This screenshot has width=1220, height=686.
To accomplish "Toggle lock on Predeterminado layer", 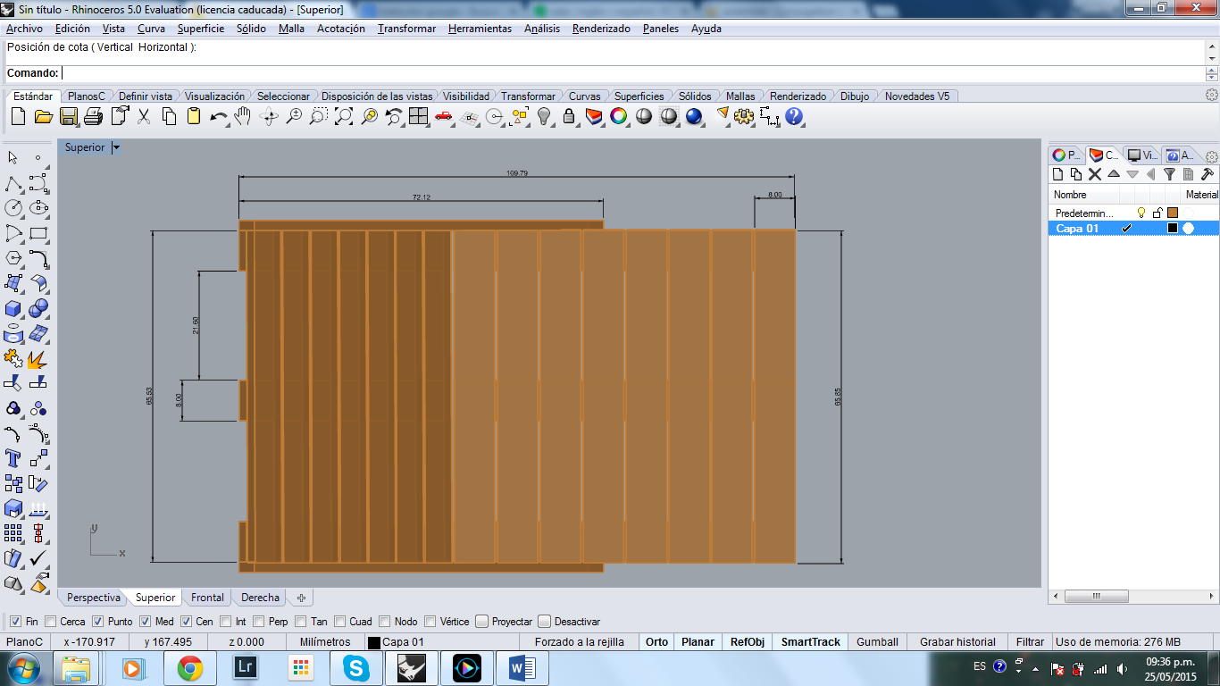I will pyautogui.click(x=1157, y=213).
